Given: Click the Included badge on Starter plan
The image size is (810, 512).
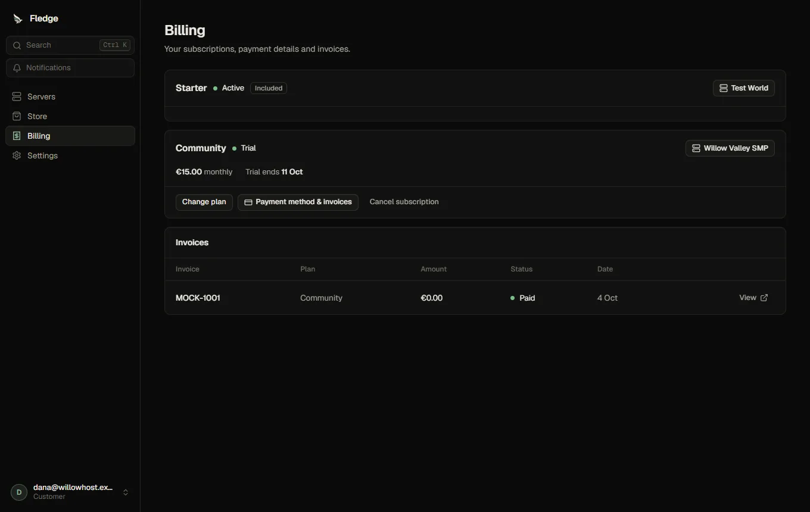Looking at the screenshot, I should [x=269, y=88].
